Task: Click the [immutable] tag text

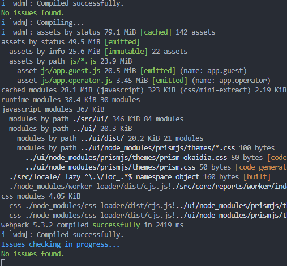Action: (126, 52)
